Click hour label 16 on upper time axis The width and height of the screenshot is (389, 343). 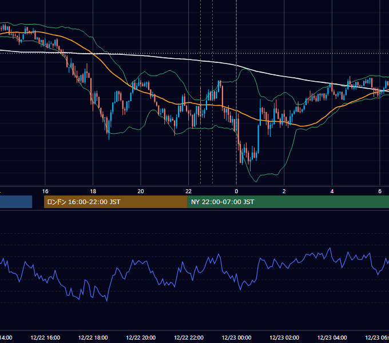pyautogui.click(x=45, y=192)
